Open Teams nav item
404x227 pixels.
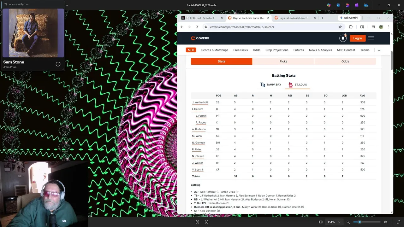click(x=365, y=50)
